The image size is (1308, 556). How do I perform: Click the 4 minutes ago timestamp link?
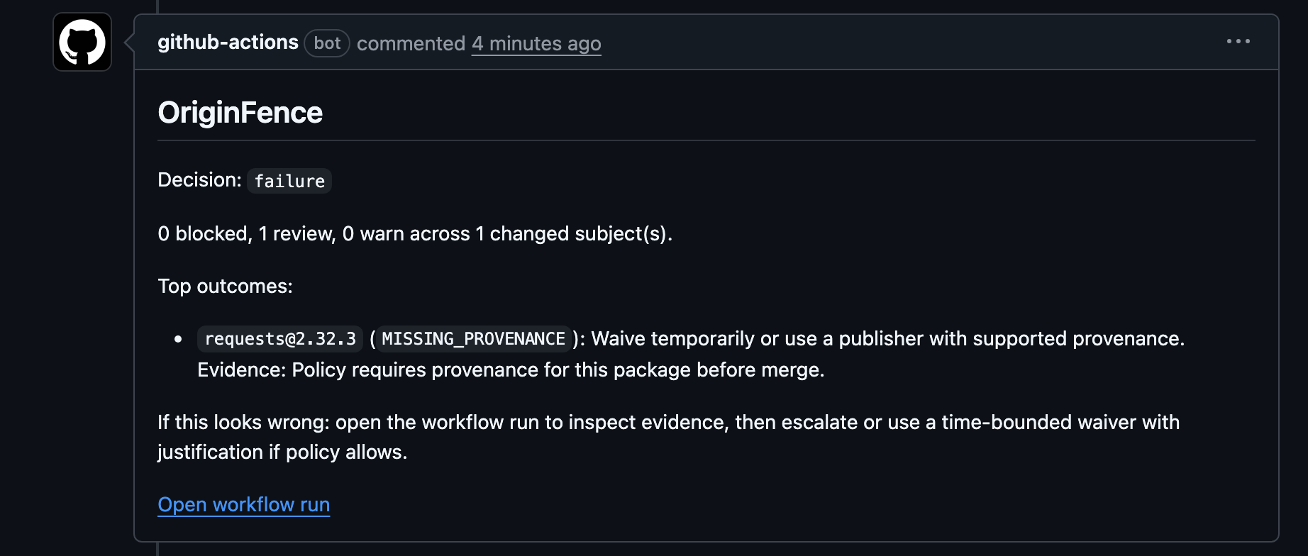[536, 43]
